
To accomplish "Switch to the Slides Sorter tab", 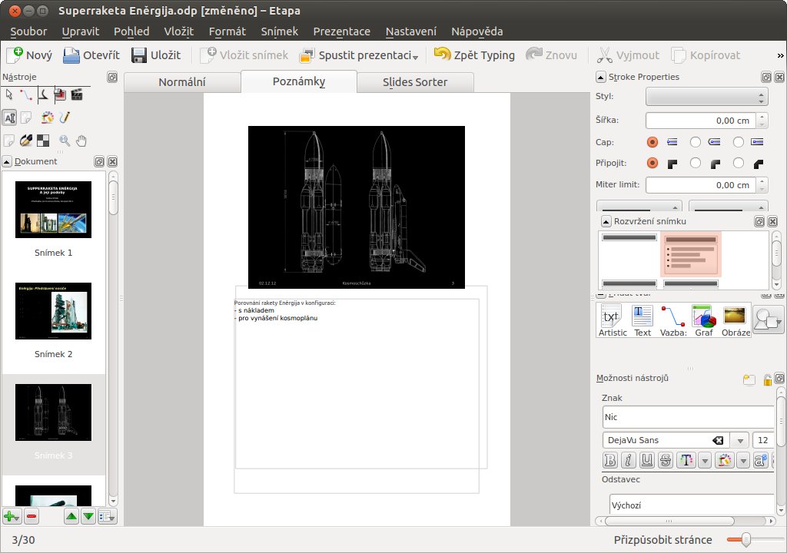I will point(415,82).
